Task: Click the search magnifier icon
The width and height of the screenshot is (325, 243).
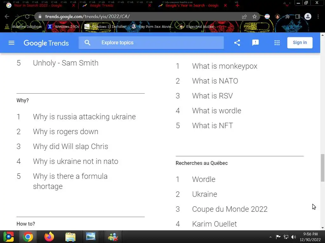Action: pos(88,43)
